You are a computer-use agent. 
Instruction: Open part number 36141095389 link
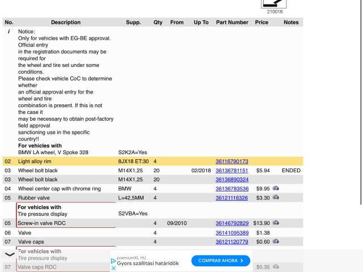(x=231, y=233)
